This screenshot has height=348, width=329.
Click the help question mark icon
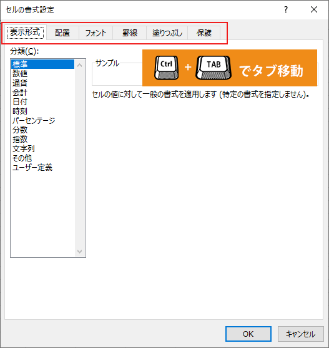[x=286, y=9]
